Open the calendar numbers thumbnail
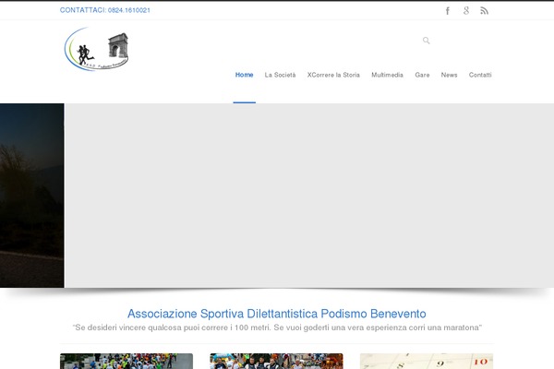This screenshot has height=369, width=554. [x=427, y=361]
